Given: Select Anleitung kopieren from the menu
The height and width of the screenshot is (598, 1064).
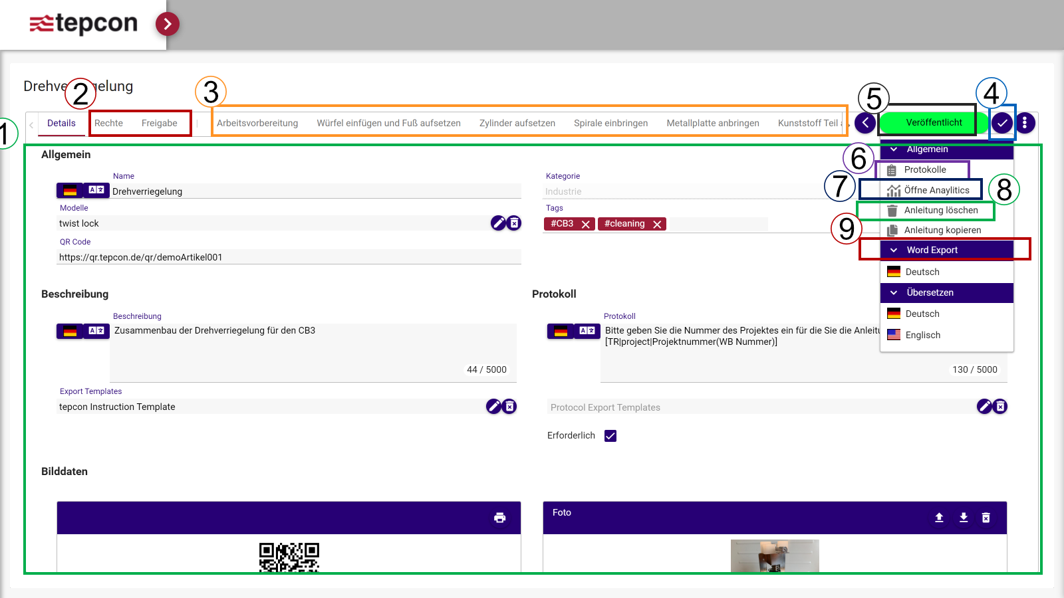Looking at the screenshot, I should tap(942, 231).
